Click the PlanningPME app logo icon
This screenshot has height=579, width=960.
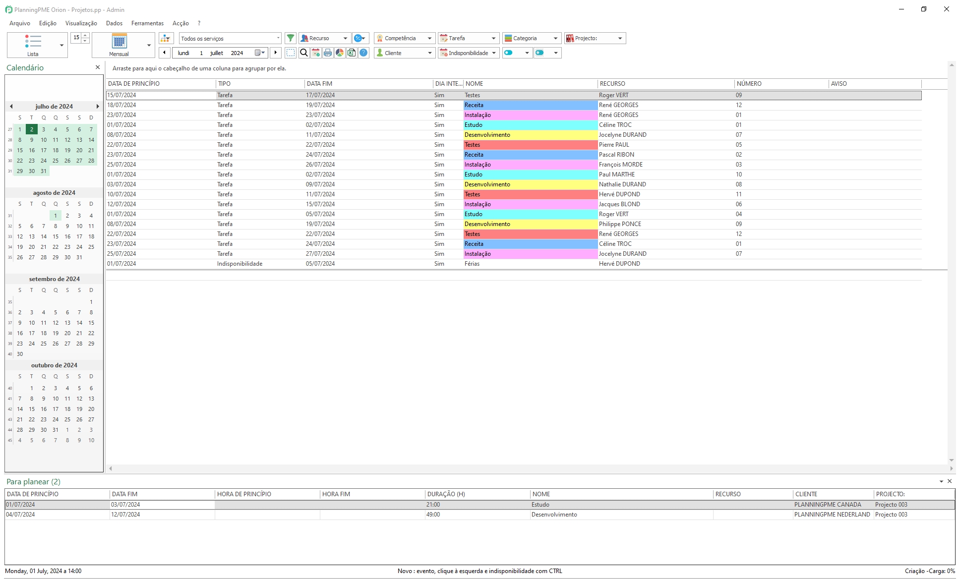pyautogui.click(x=9, y=9)
